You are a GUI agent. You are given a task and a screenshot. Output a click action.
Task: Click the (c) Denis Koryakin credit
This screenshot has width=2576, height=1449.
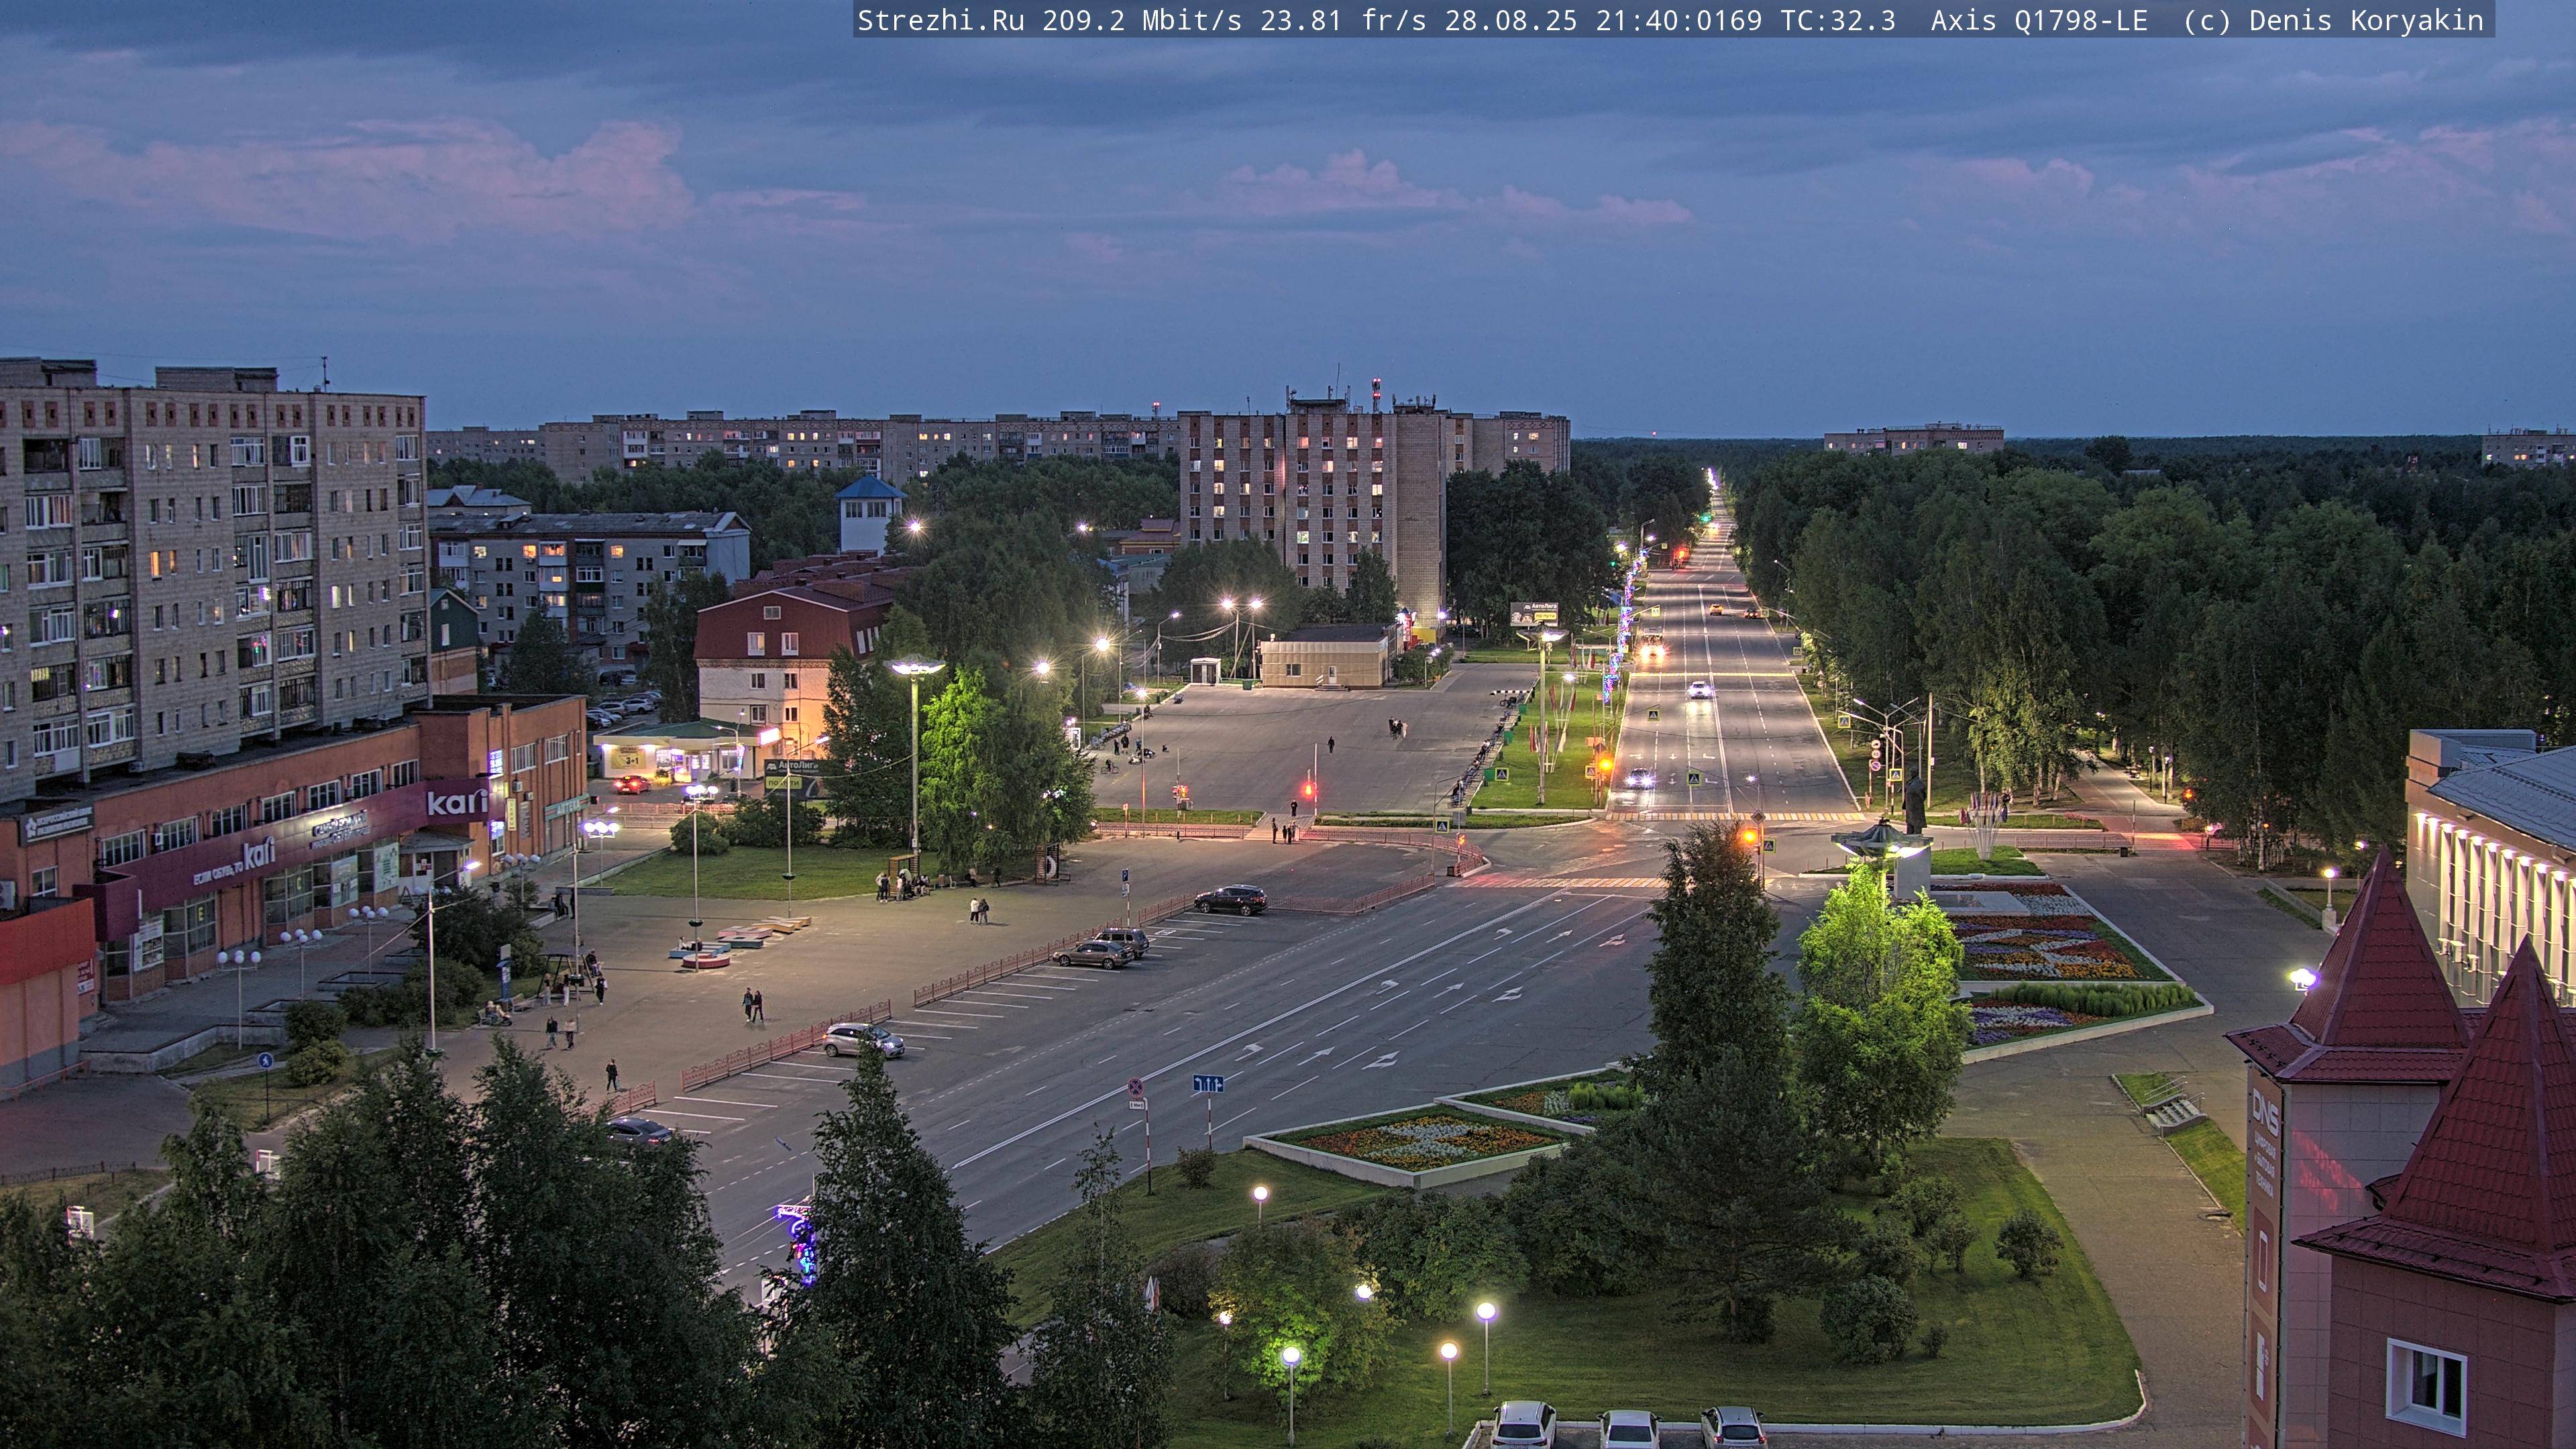tap(2333, 20)
